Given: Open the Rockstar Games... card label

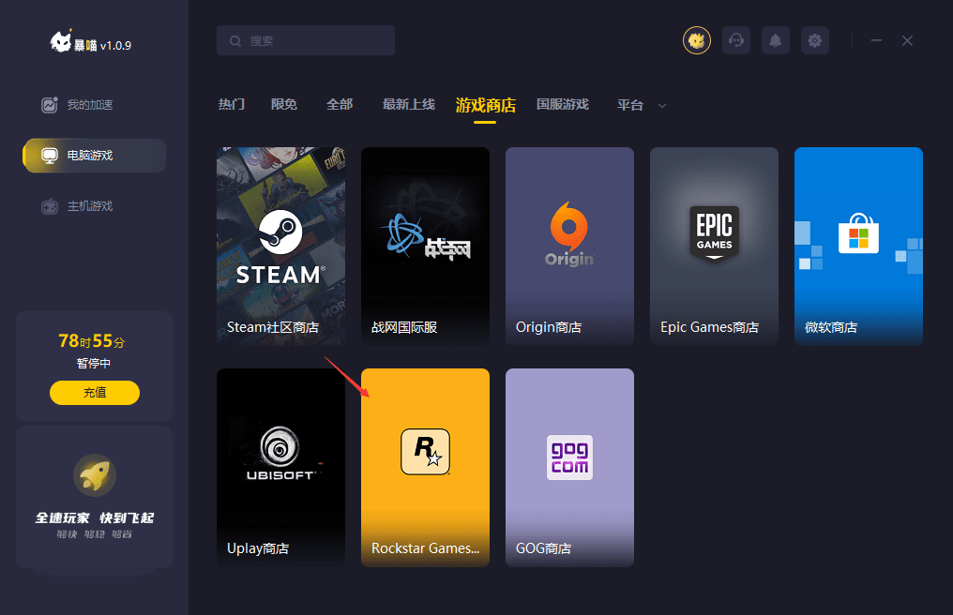Looking at the screenshot, I should 426,548.
